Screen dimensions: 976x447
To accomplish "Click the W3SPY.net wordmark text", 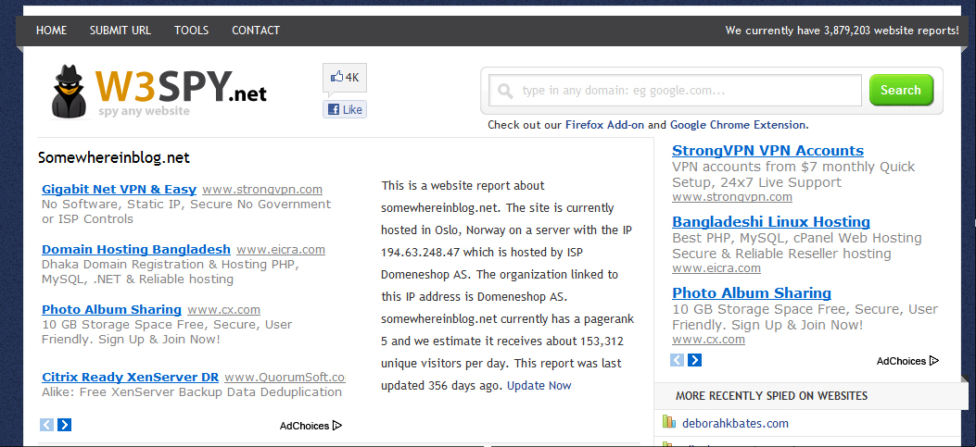I will [181, 87].
